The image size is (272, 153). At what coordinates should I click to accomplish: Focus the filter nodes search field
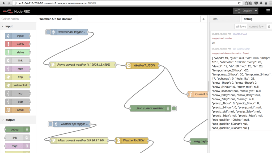click(x=18, y=19)
